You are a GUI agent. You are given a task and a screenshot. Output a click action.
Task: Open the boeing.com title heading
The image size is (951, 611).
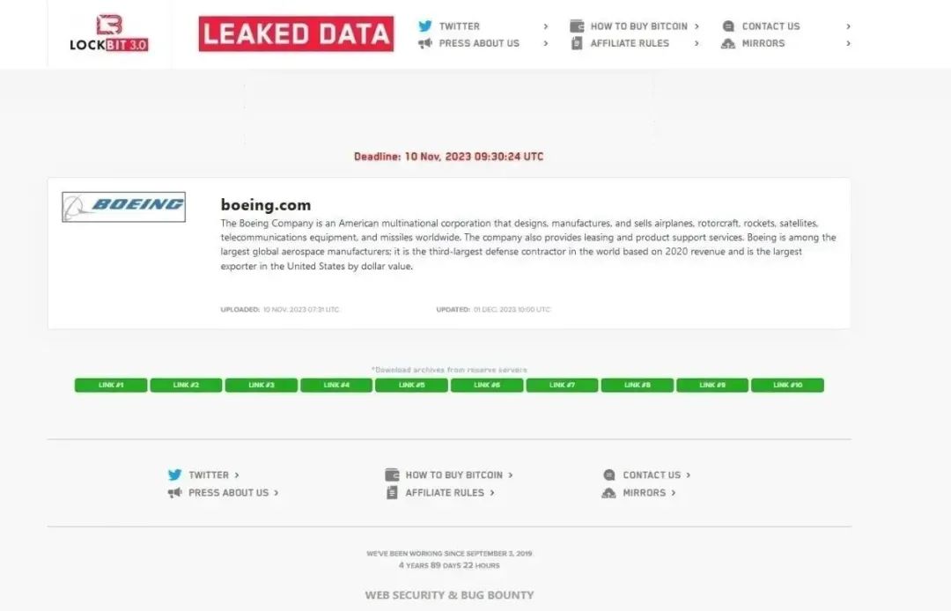click(x=266, y=205)
